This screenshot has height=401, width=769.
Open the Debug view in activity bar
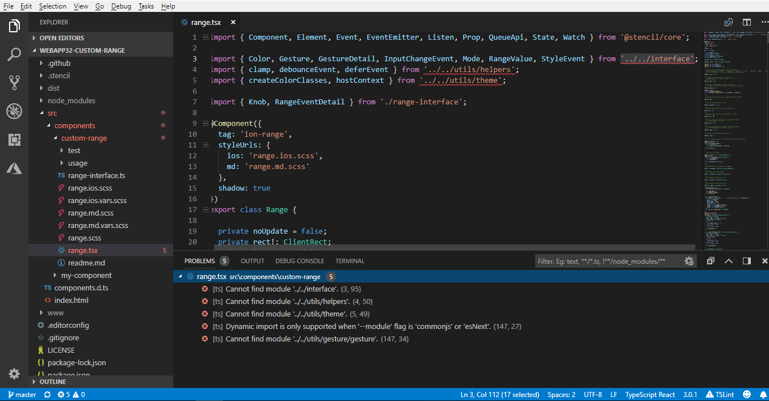pos(14,111)
